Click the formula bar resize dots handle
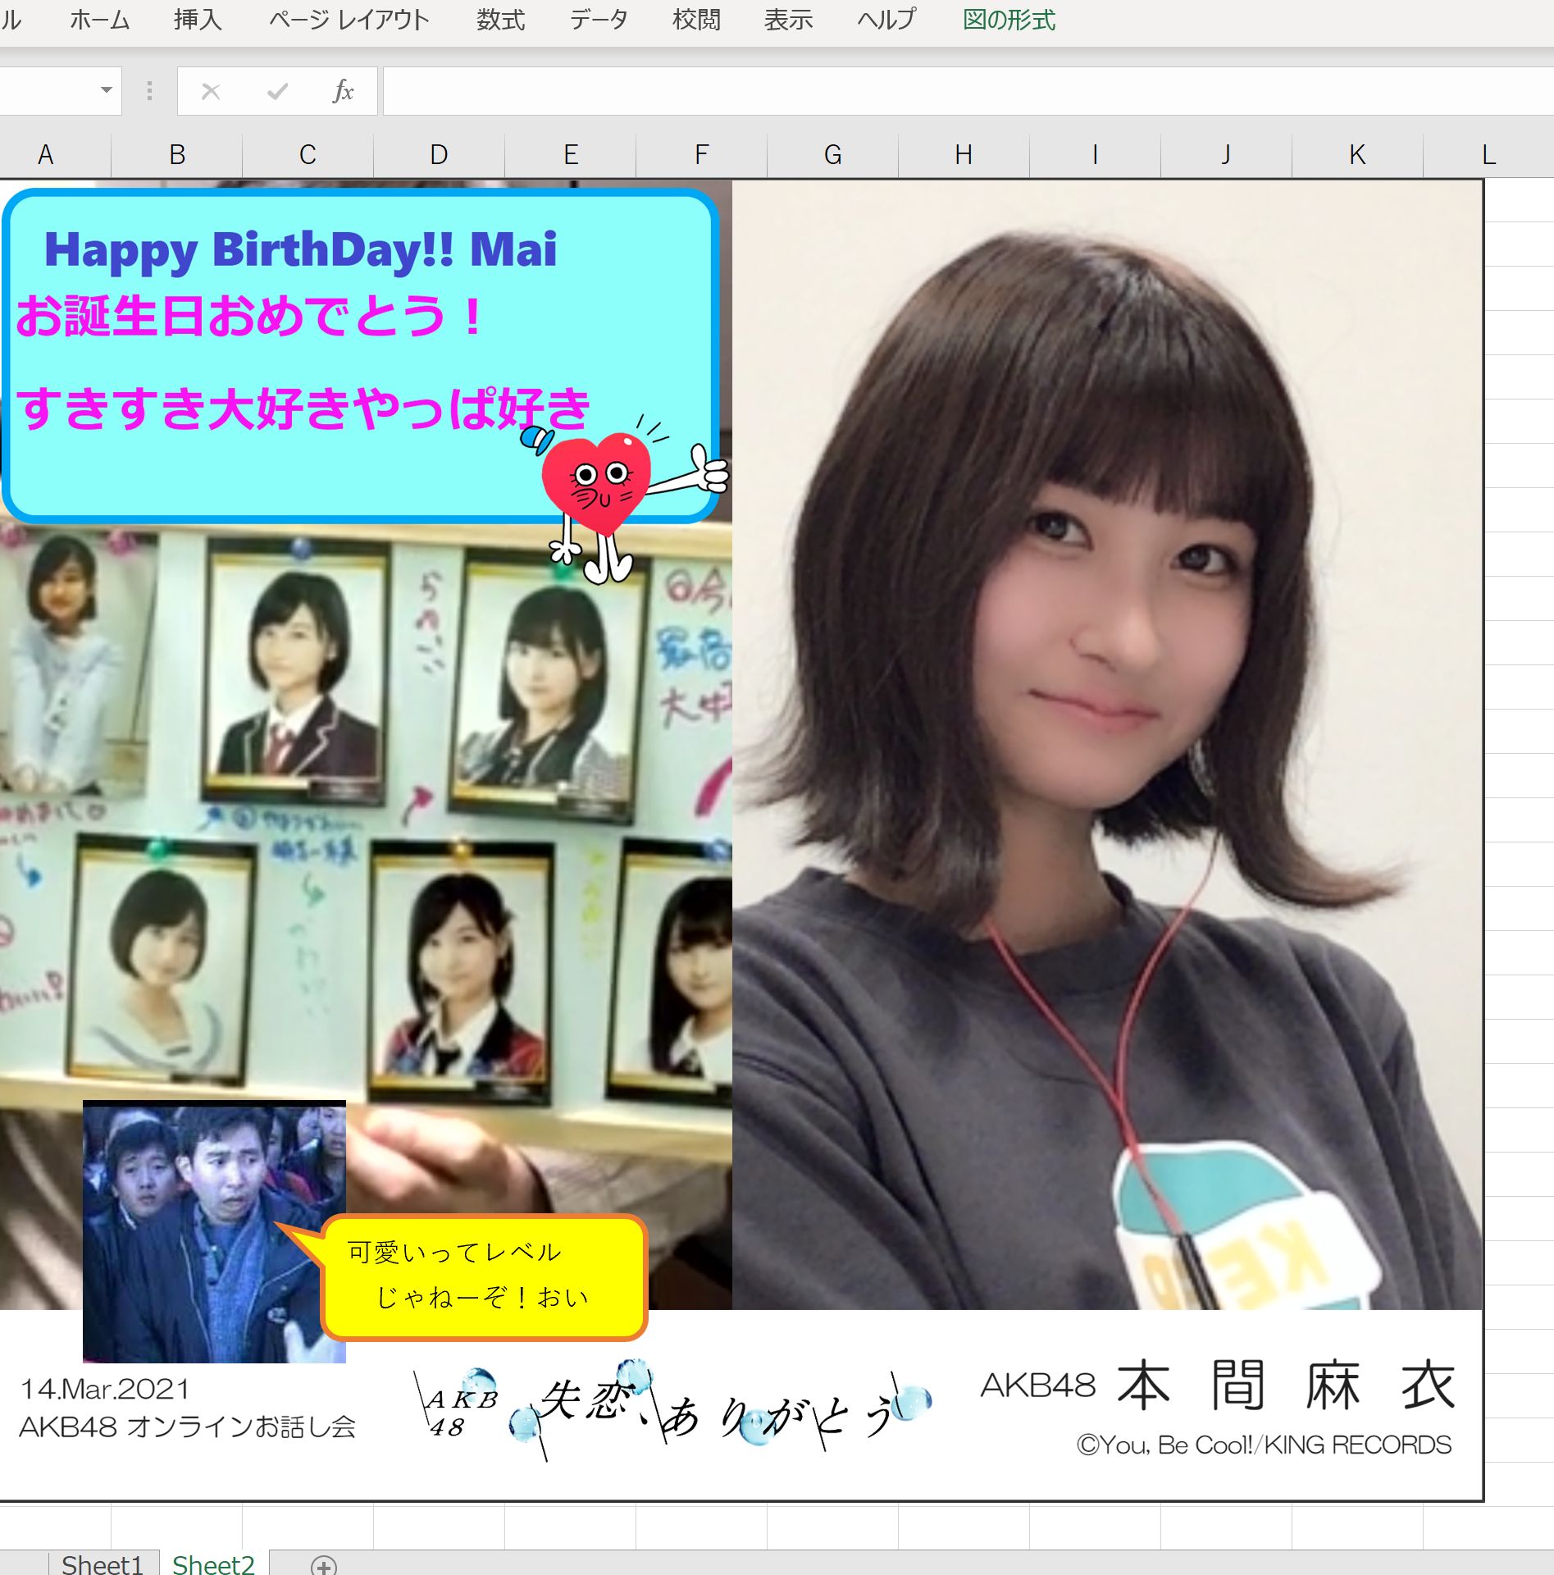 [x=149, y=91]
